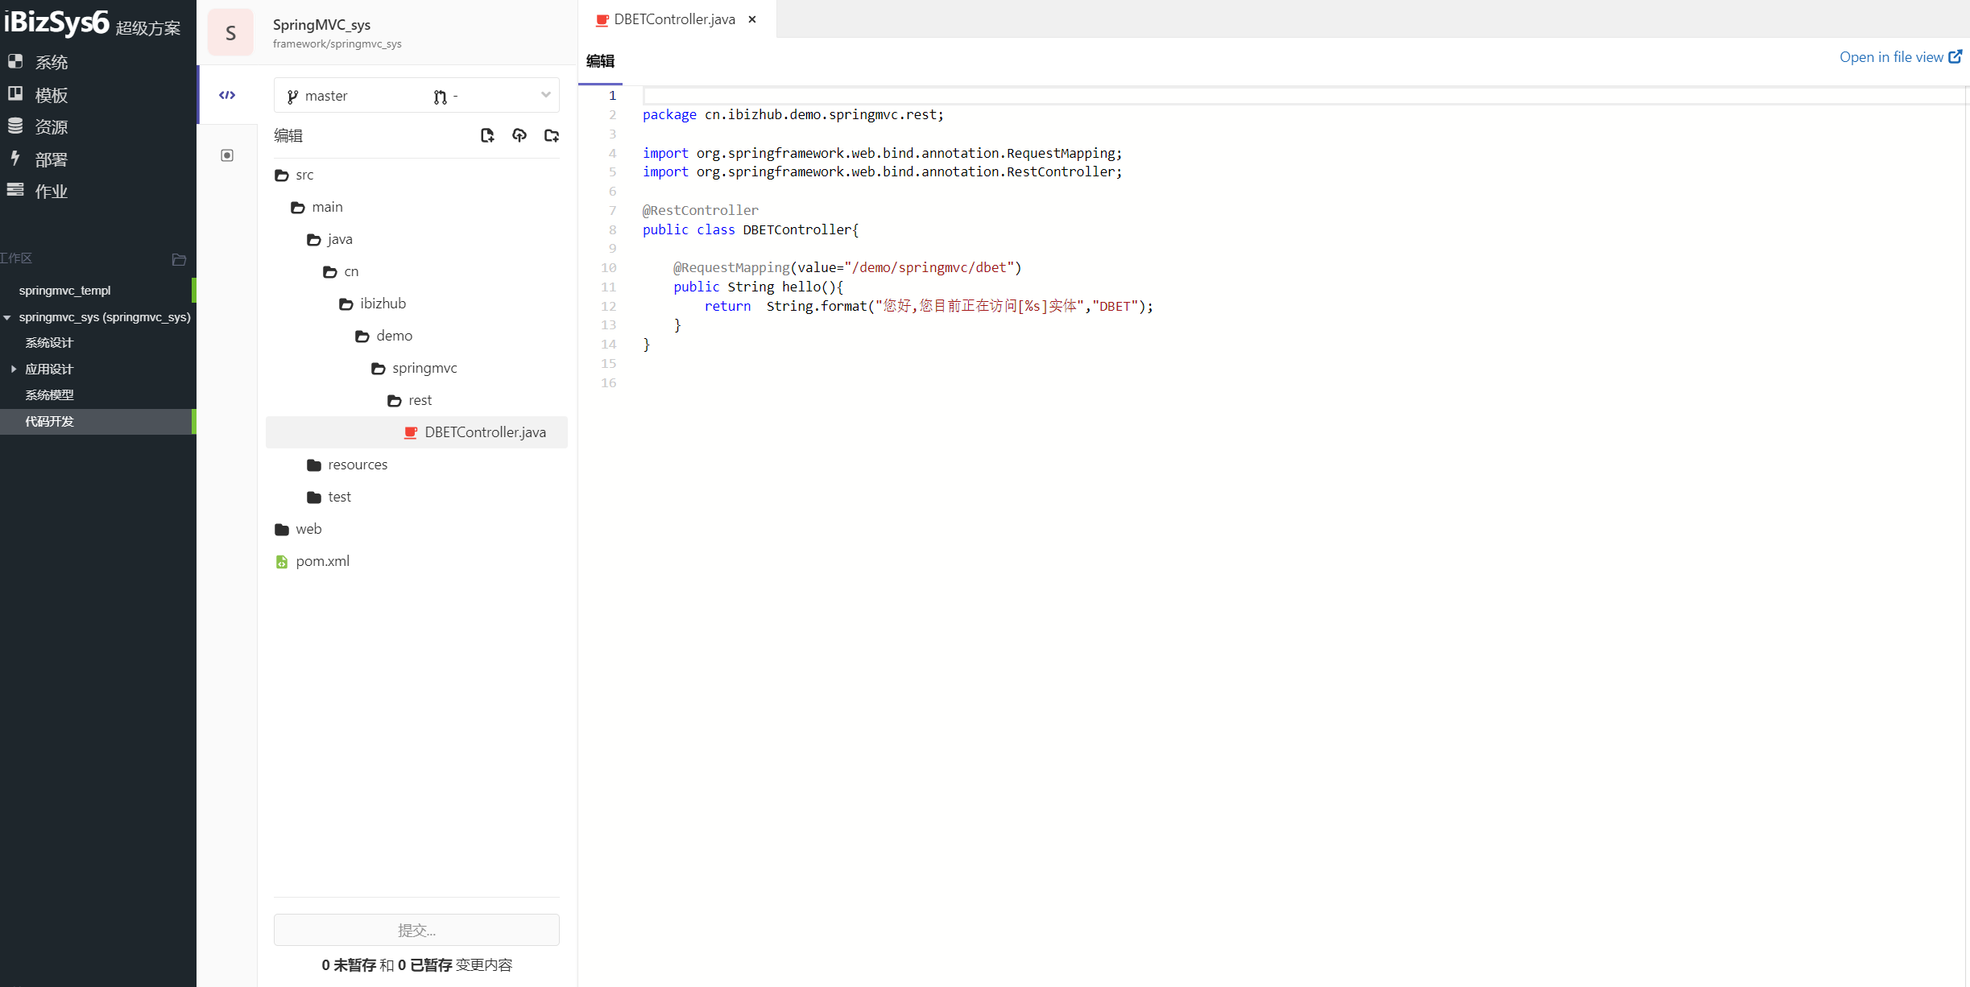The image size is (1970, 987).
Task: Collapse the demo folder
Action: pyautogui.click(x=362, y=336)
